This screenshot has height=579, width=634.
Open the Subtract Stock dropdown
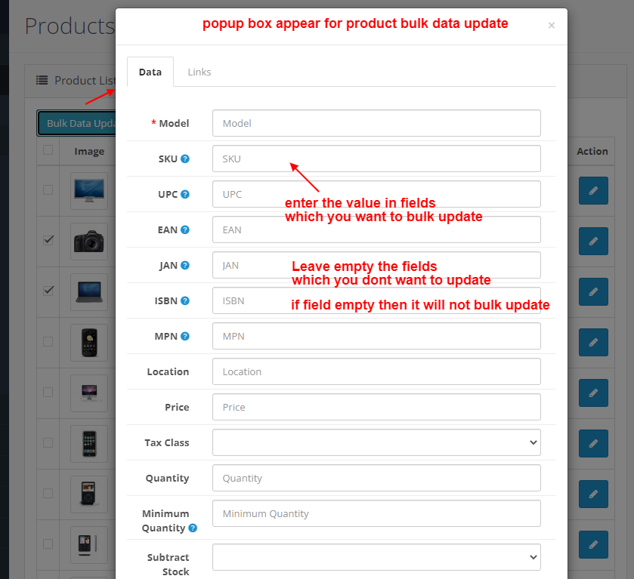376,557
